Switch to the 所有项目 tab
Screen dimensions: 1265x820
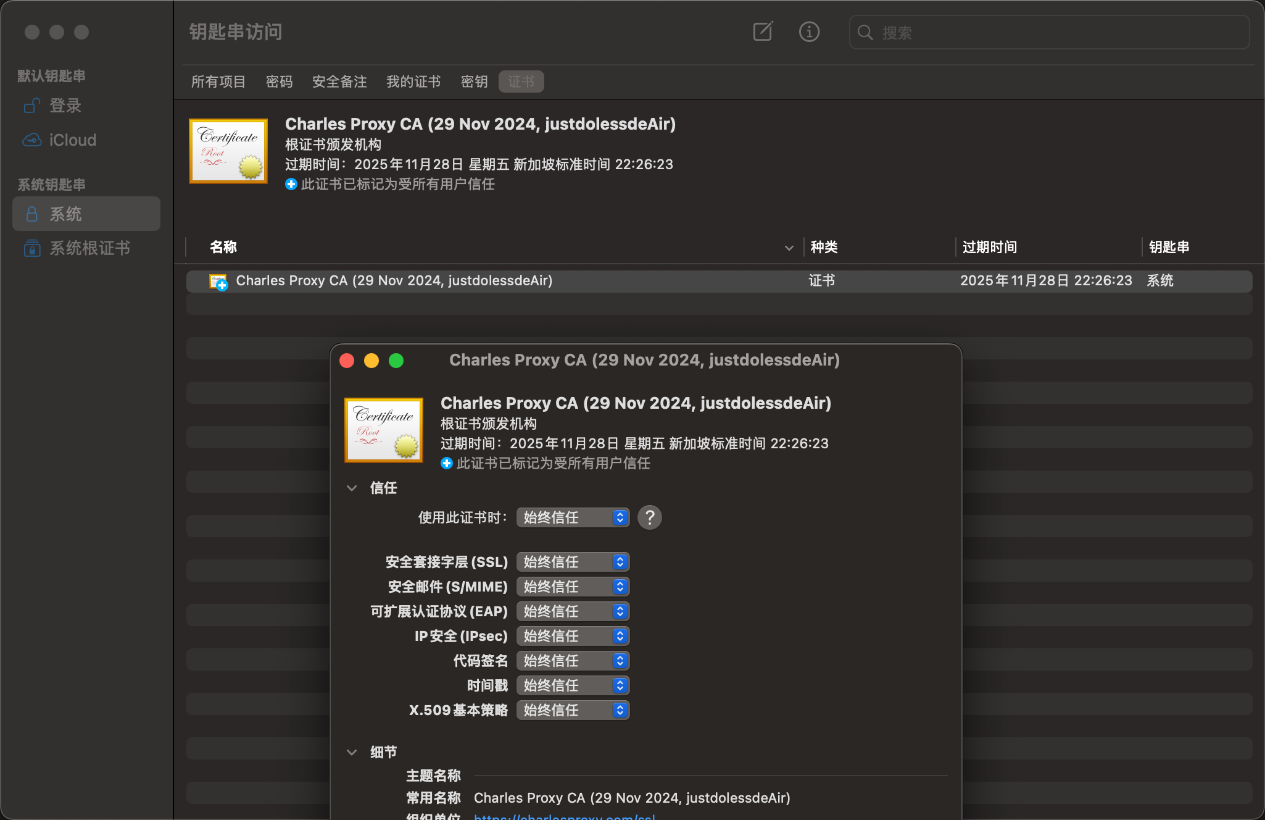coord(218,82)
